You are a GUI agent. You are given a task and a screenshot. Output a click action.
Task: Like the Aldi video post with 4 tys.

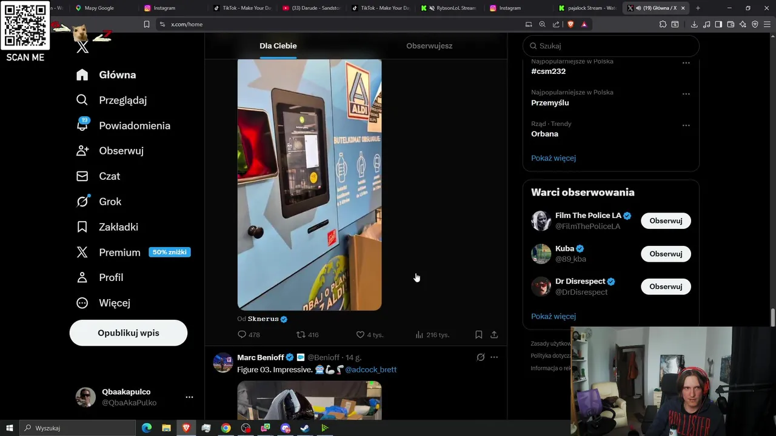[x=360, y=334]
